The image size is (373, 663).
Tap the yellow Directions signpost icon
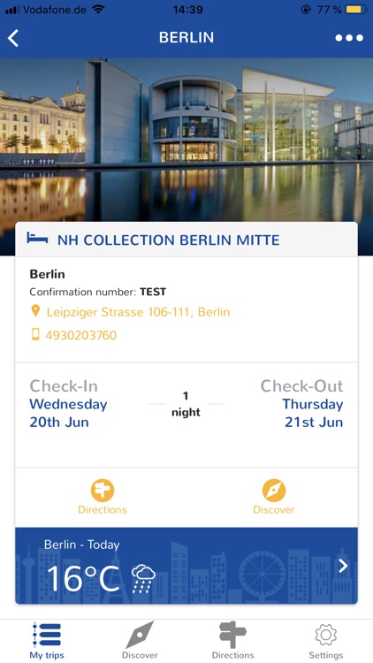coord(103,491)
